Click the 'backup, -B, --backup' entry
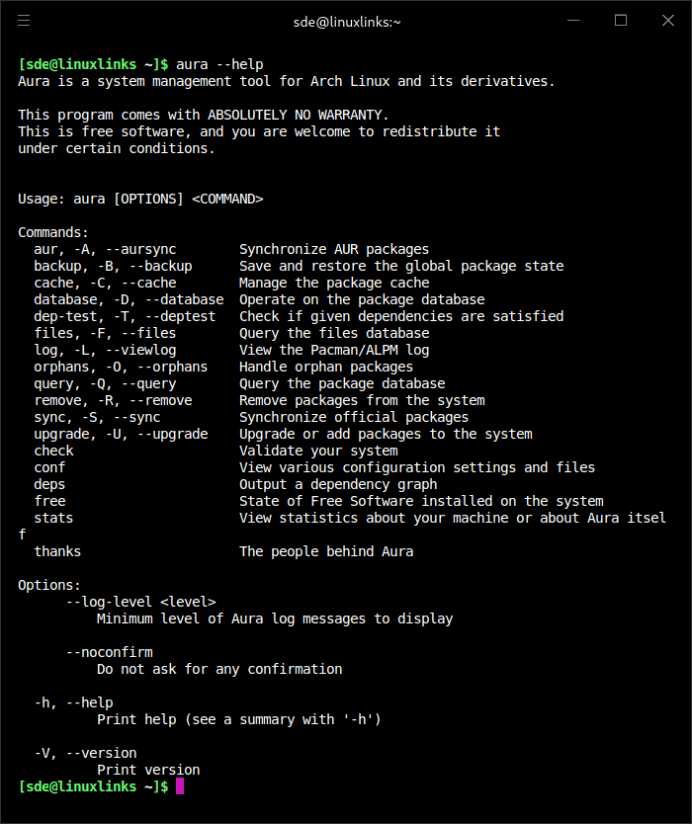 click(x=113, y=266)
